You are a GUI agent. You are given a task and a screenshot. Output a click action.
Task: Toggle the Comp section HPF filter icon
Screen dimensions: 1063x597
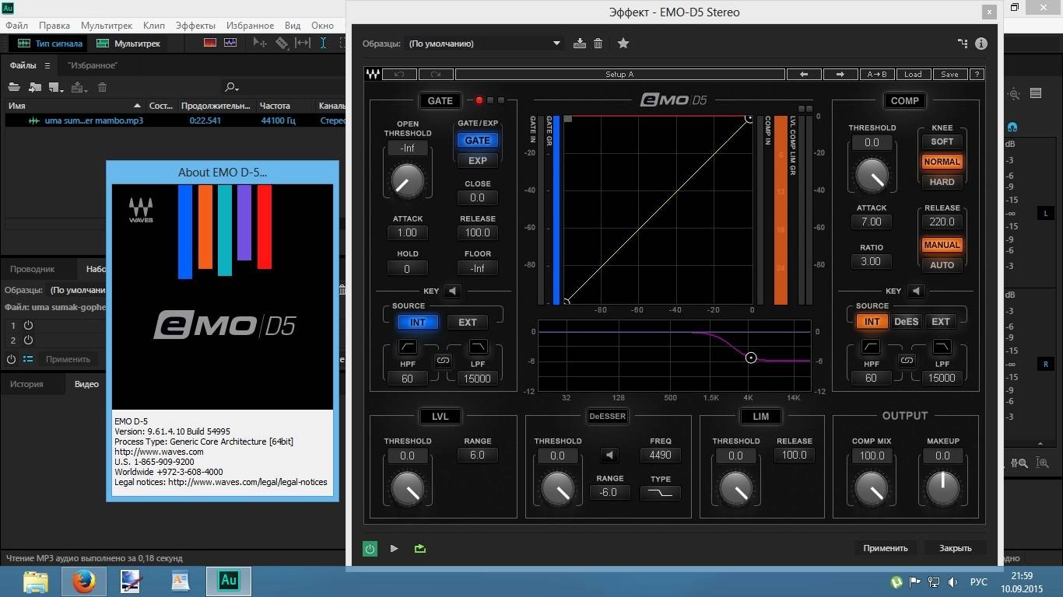pyautogui.click(x=871, y=347)
